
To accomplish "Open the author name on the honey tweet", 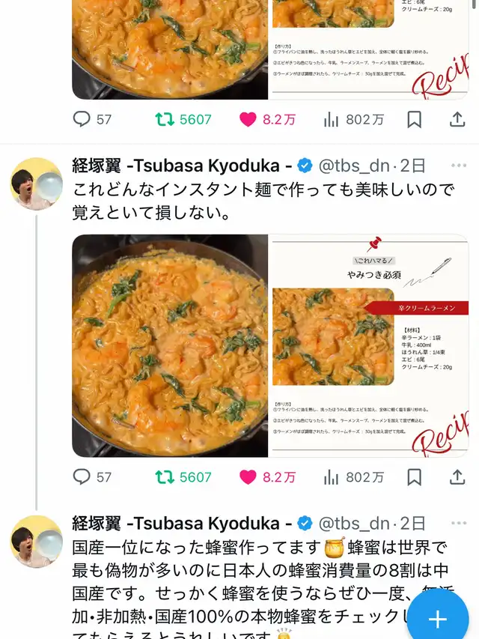I will pos(182,524).
